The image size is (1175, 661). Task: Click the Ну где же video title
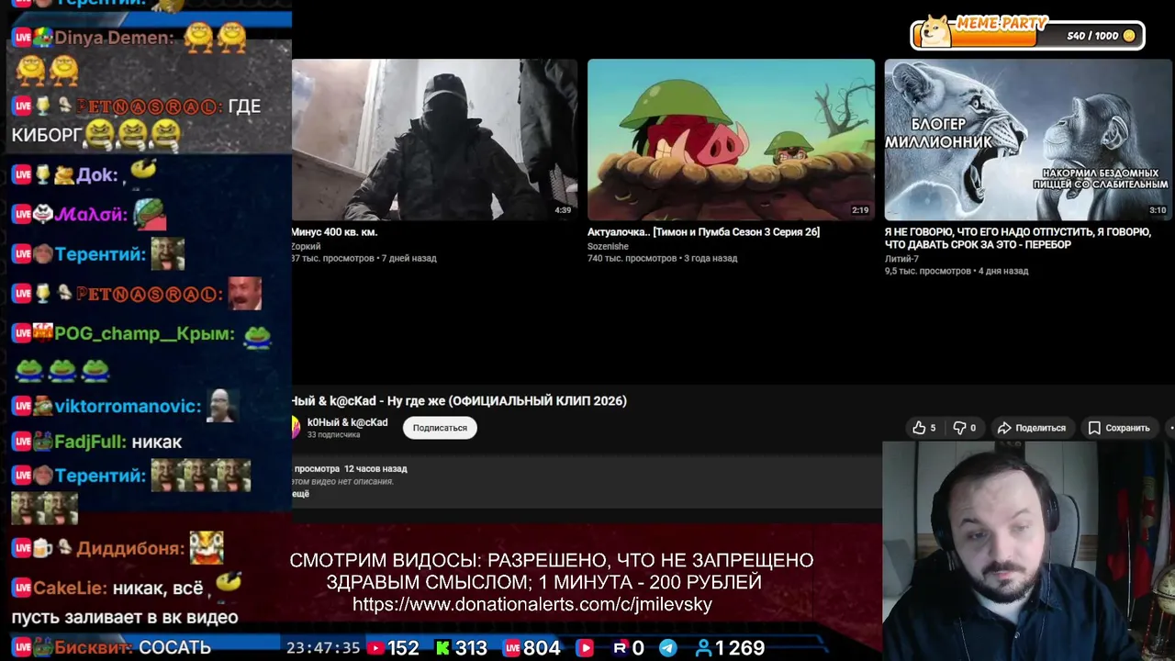[459, 401]
